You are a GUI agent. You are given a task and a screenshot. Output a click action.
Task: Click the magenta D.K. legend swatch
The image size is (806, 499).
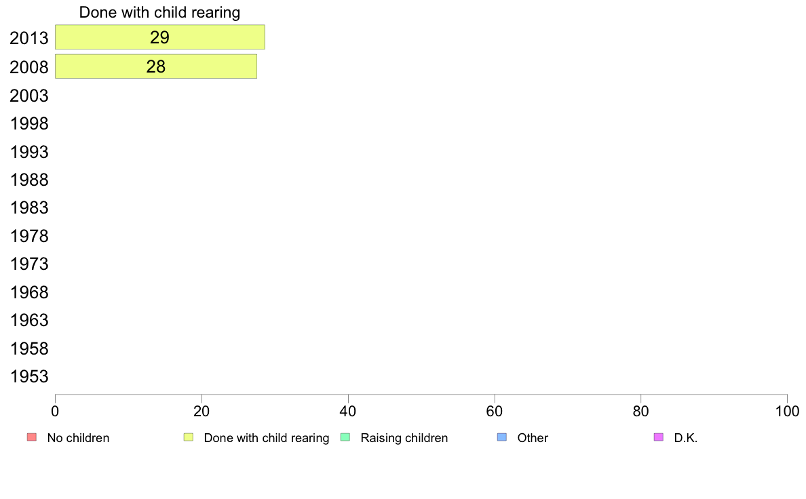(x=659, y=437)
